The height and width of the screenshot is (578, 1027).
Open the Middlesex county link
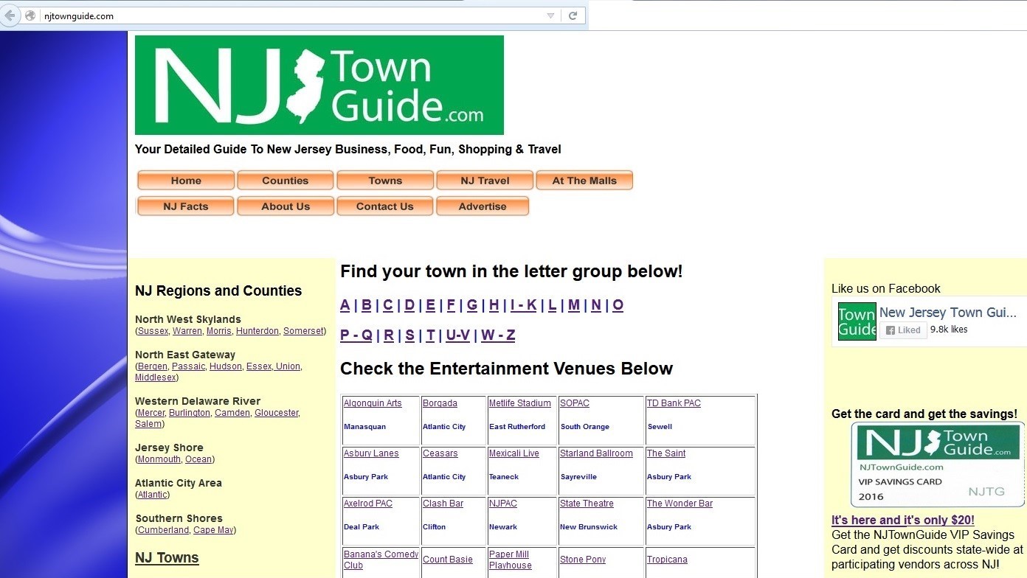pos(155,377)
